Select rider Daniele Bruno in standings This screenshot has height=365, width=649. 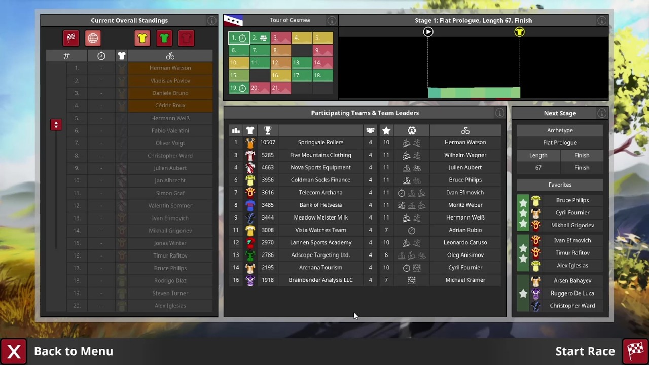point(170,93)
